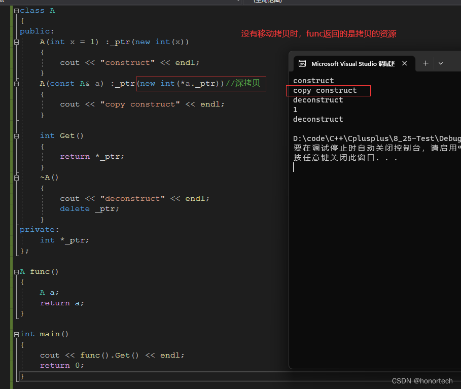Image resolution: width=461 pixels, height=389 pixels.
Task: Click the 'private:' access specifier line
Action: tap(40, 230)
